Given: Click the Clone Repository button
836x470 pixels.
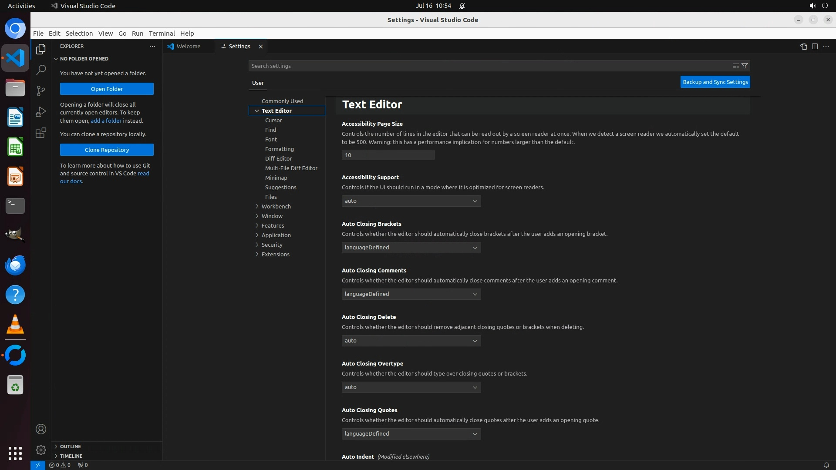Looking at the screenshot, I should pos(107,150).
